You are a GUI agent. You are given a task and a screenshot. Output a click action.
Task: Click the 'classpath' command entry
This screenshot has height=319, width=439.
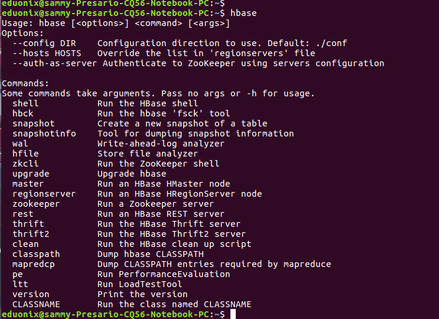coord(36,255)
